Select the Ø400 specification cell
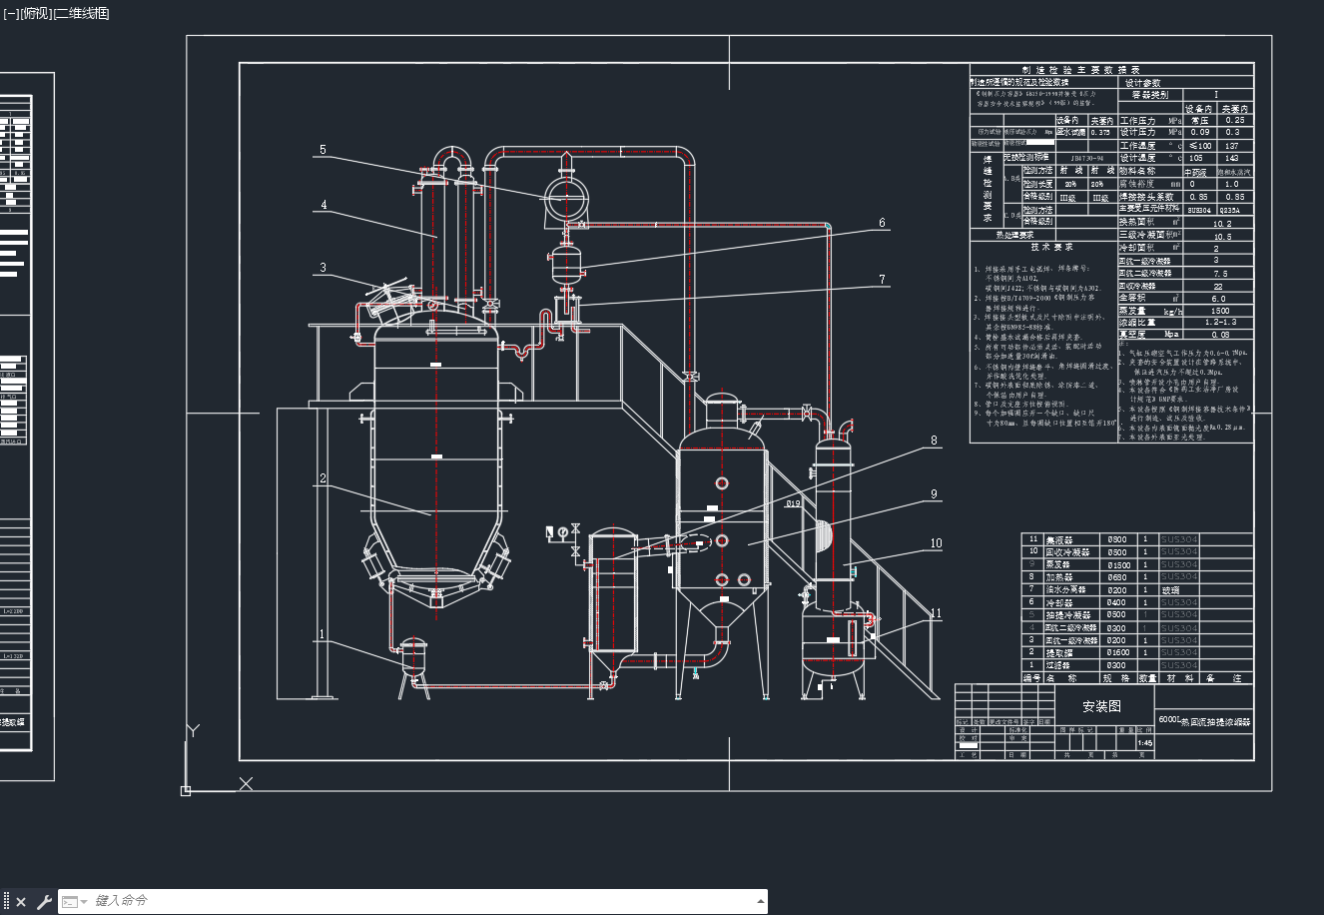This screenshot has height=915, width=1324. 1116,602
